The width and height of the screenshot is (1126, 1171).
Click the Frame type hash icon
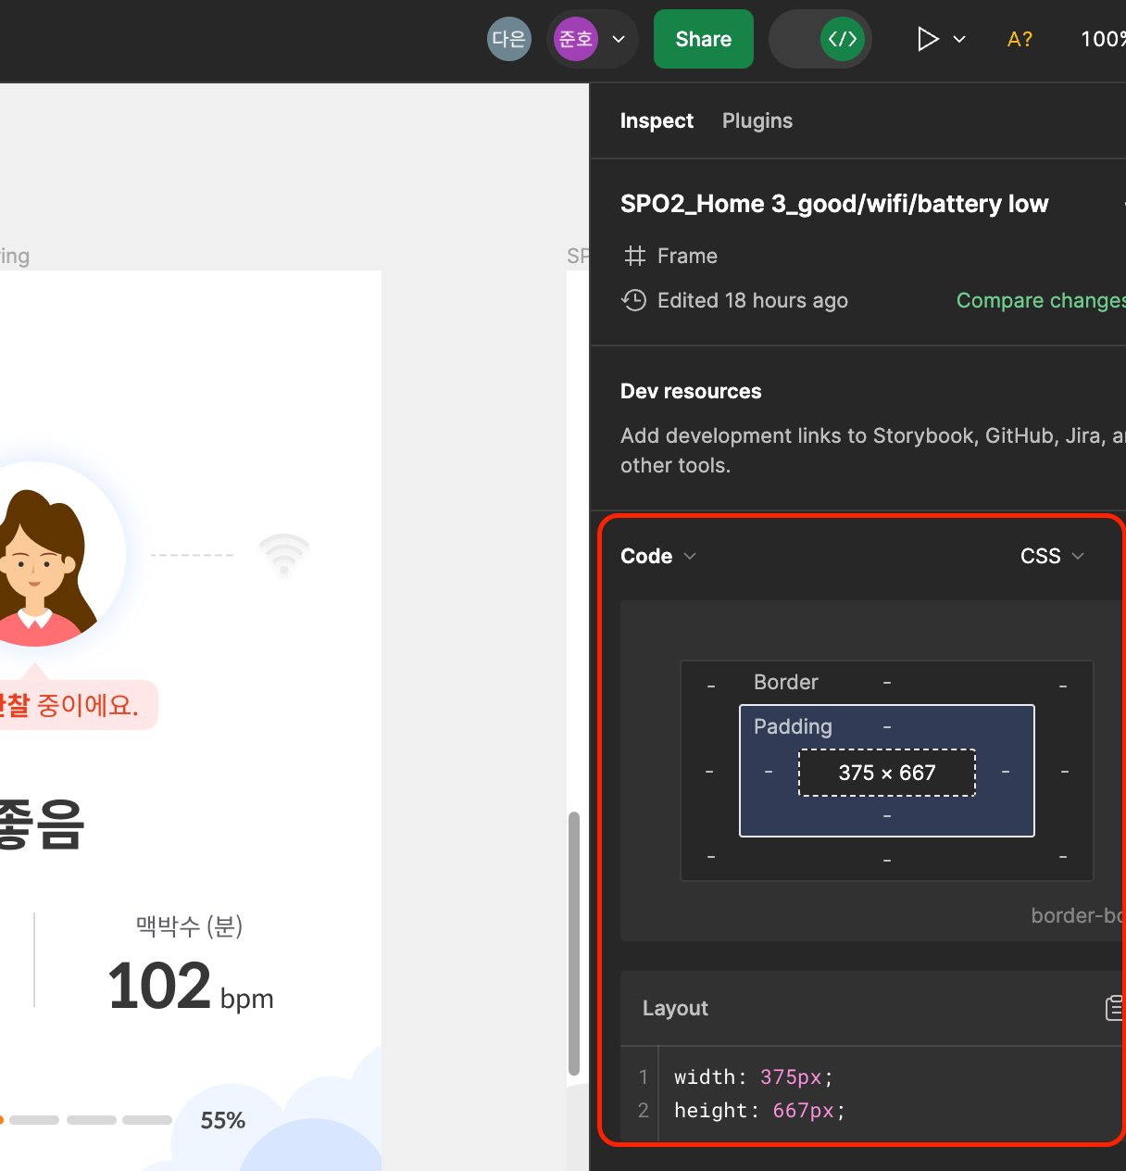tap(635, 256)
